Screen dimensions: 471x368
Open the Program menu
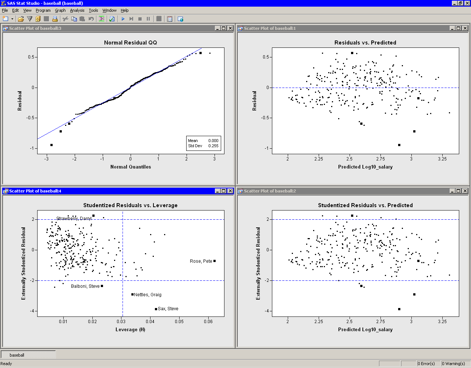43,10
